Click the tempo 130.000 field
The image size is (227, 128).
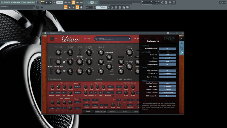pyautogui.click(x=59, y=3)
